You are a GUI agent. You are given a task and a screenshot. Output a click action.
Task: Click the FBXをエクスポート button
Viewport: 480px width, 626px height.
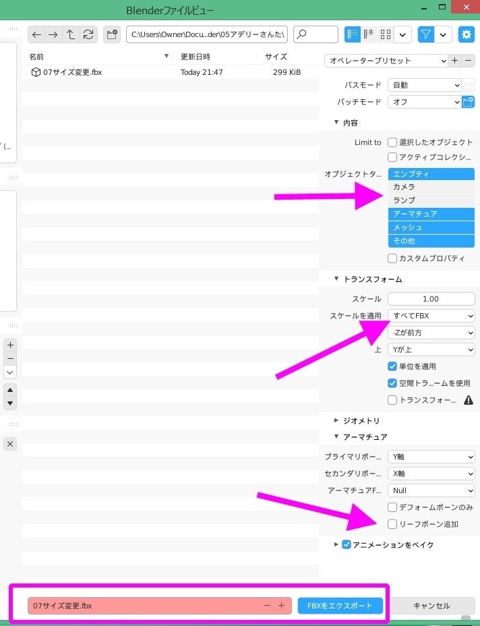(x=340, y=606)
